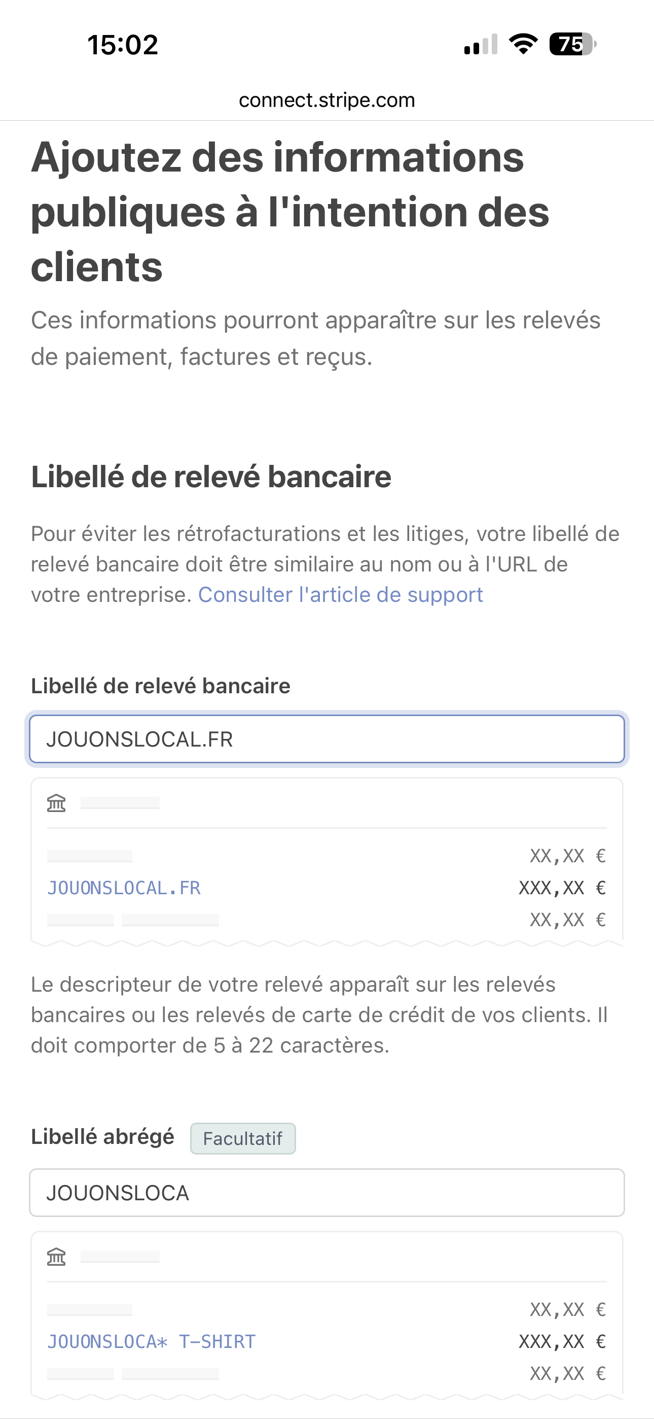Tap the bank icon in the first statement preview
The height and width of the screenshot is (1419, 654).
(56, 803)
